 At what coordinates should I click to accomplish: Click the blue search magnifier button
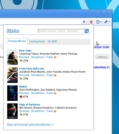[87, 31]
